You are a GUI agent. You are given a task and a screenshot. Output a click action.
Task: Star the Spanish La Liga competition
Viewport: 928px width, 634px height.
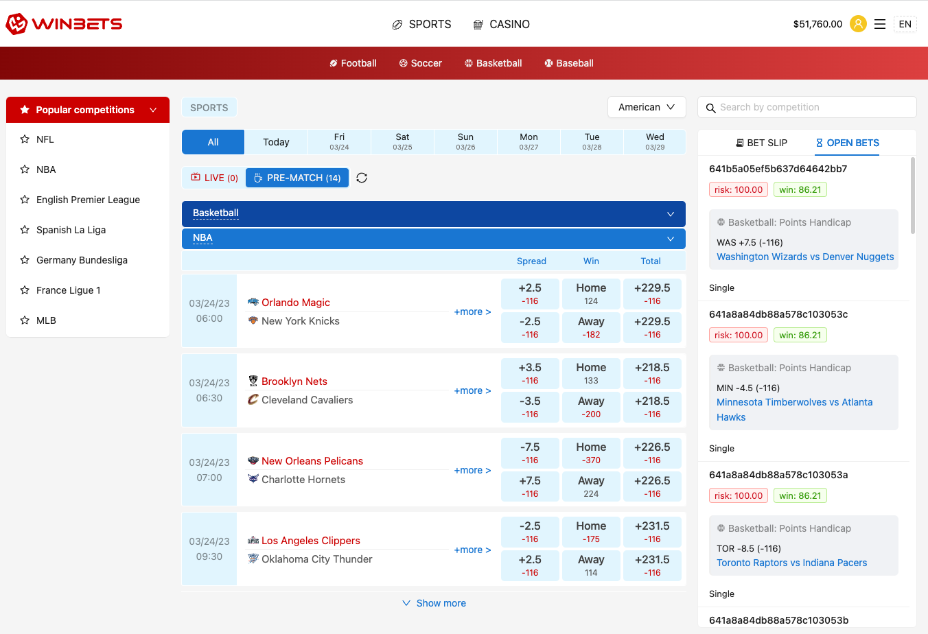tap(25, 230)
